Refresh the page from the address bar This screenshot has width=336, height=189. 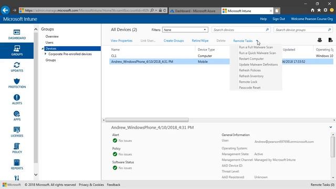tap(164, 10)
